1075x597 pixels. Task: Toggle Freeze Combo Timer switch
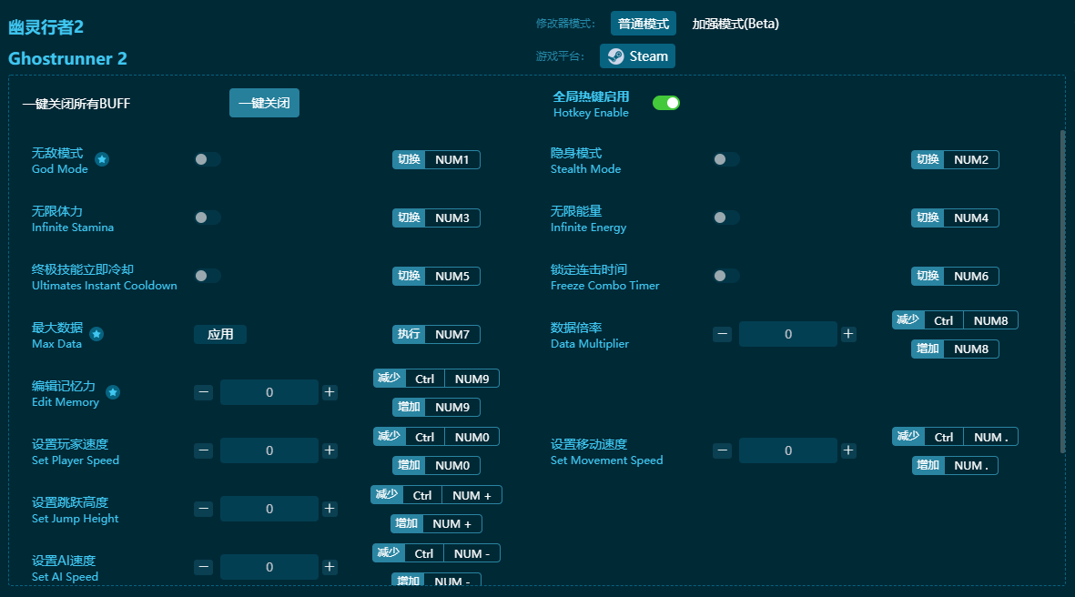[x=726, y=276]
